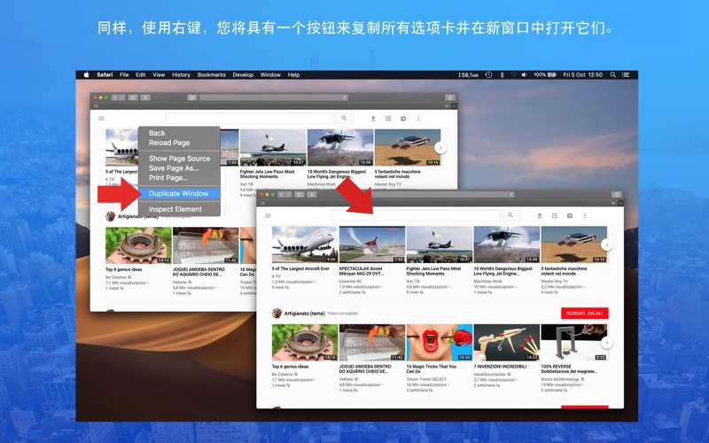Click the battery 100% indicator
Viewport: 709px width, 443px height.
click(544, 75)
